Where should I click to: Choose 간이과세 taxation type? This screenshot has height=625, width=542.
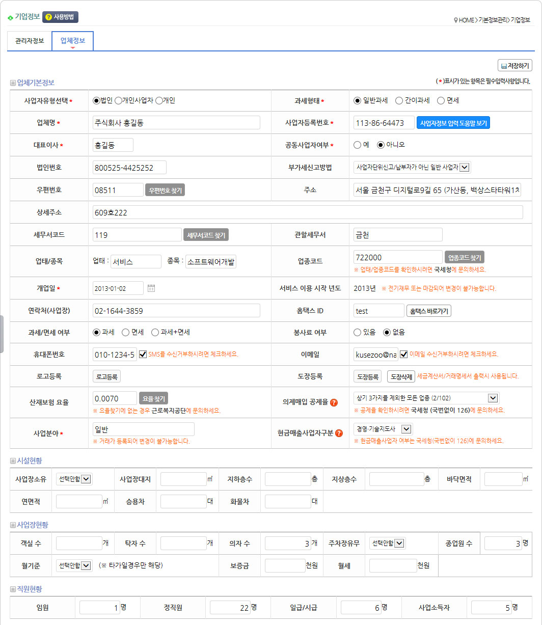pos(399,100)
